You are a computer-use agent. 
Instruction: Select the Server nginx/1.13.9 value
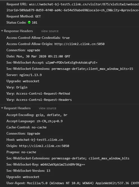(x=31, y=75)
